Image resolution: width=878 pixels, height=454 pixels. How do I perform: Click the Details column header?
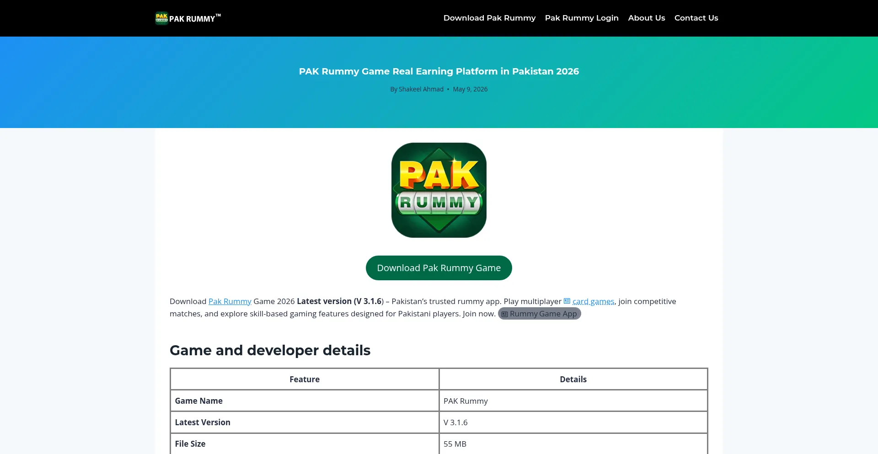573,379
